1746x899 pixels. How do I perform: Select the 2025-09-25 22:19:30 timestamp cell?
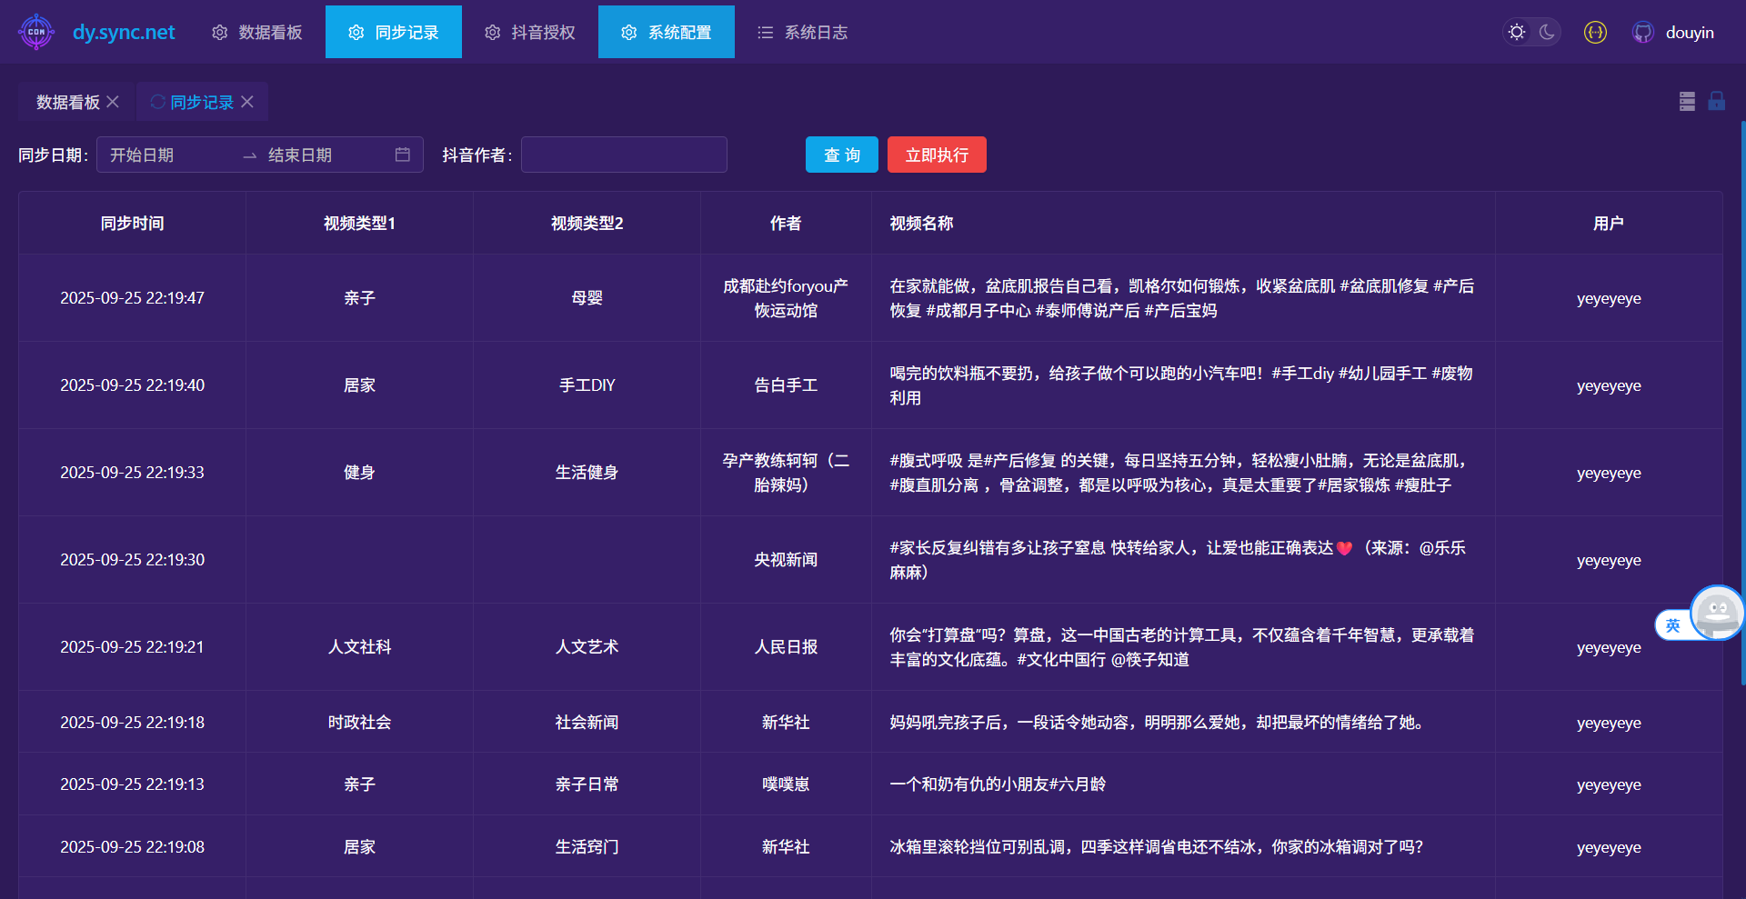click(132, 560)
